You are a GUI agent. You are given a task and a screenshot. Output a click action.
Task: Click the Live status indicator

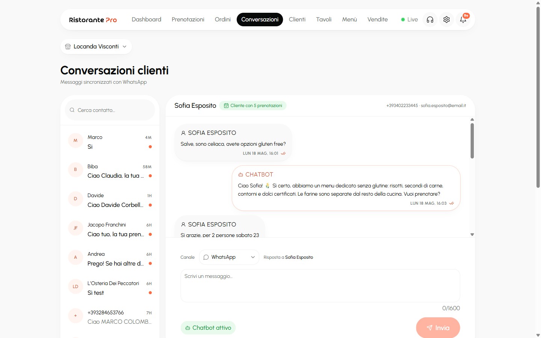point(410,20)
